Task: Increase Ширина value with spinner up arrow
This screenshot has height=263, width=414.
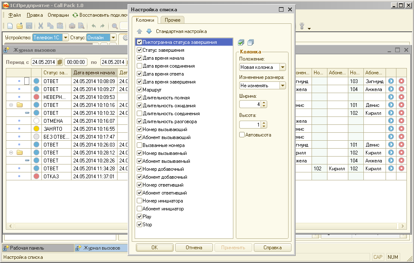Action: point(264,102)
